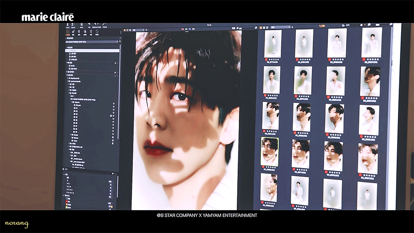Screen dimensions: 414x233
Task: Click the search icon at the Filters panel top
Action: click(x=63, y=169)
